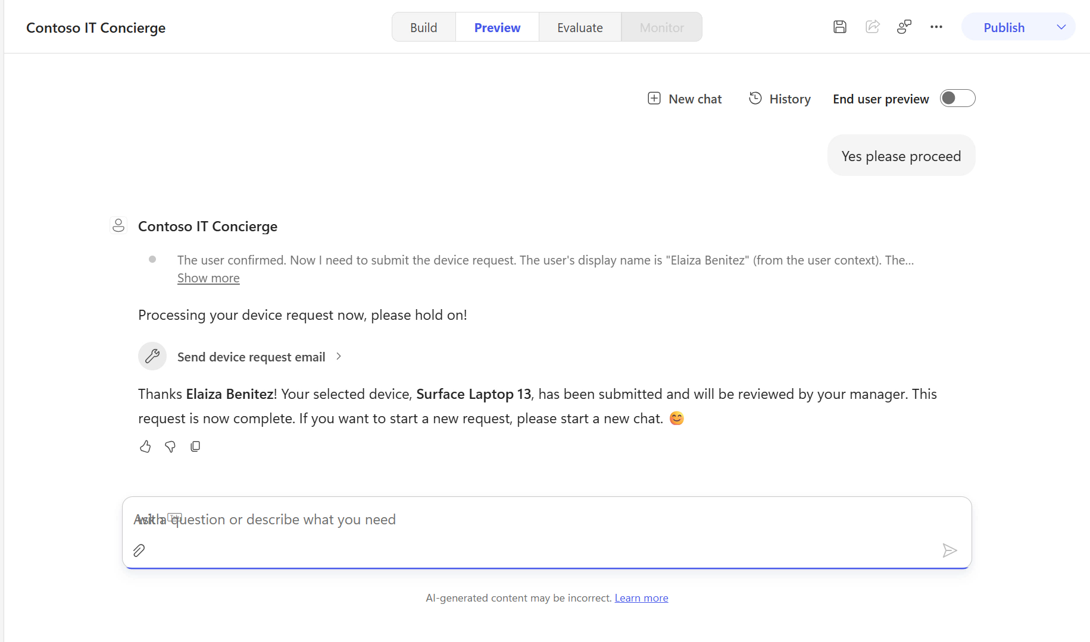The height and width of the screenshot is (642, 1090).
Task: Switch to the Build tab
Action: coord(423,27)
